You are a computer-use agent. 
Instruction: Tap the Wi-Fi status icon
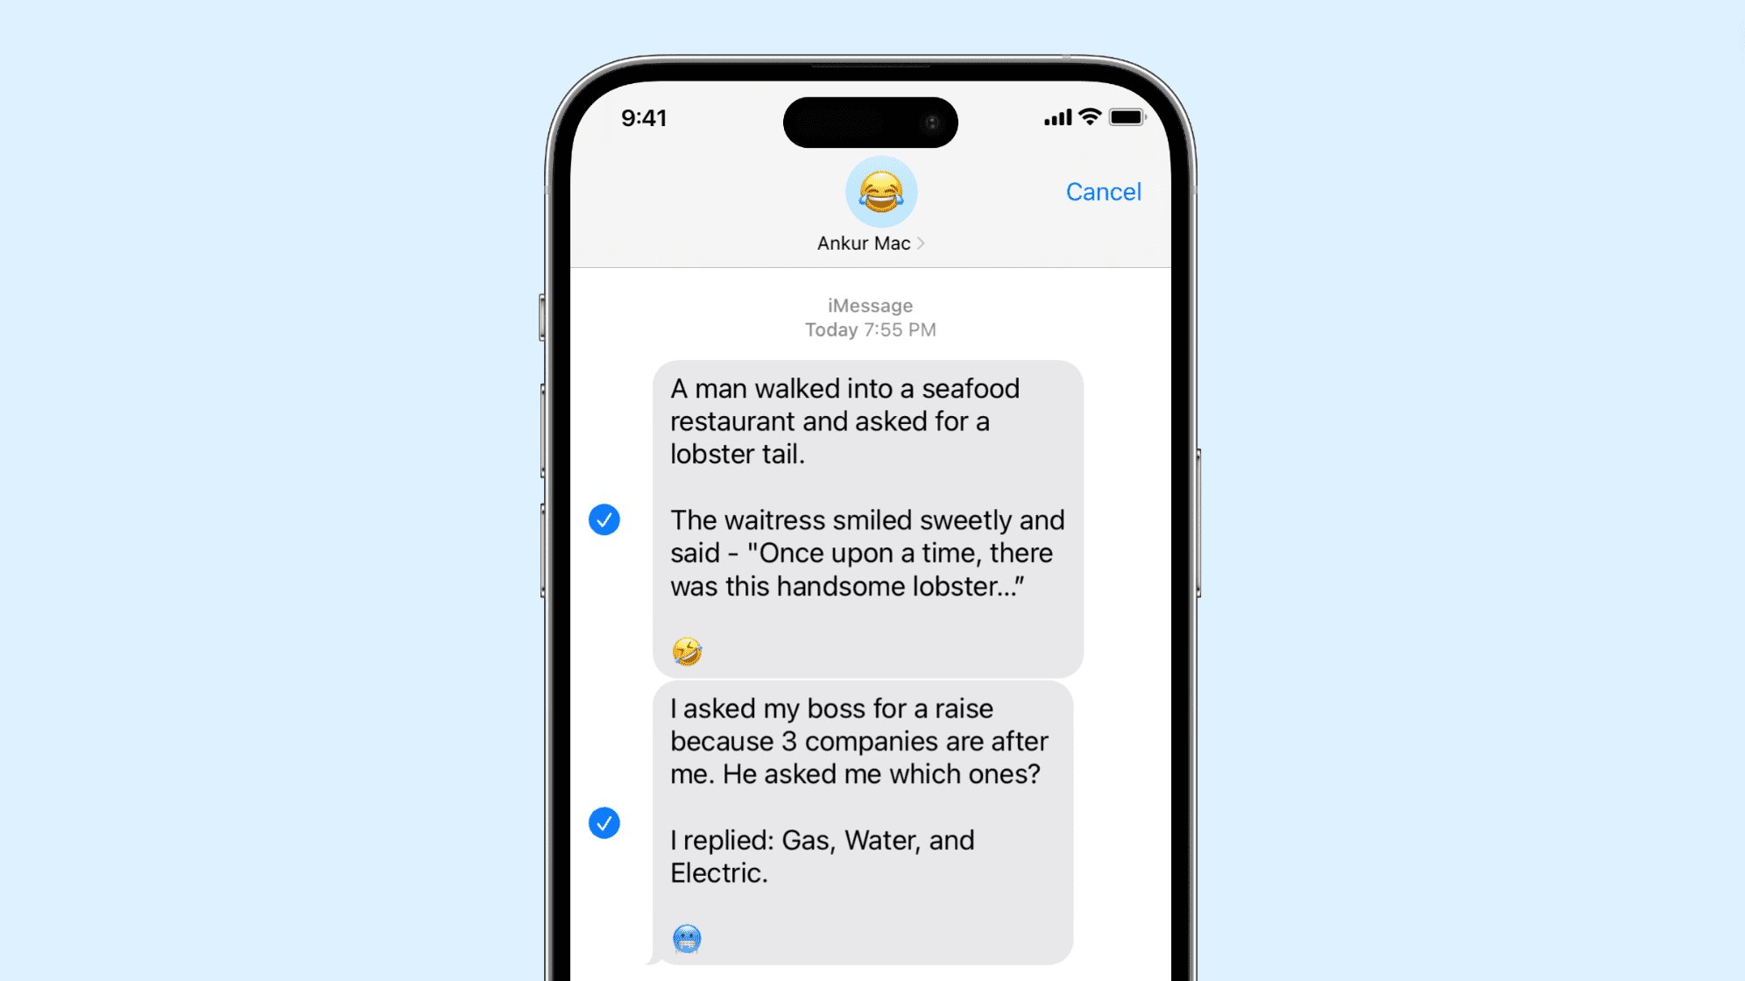point(1084,117)
